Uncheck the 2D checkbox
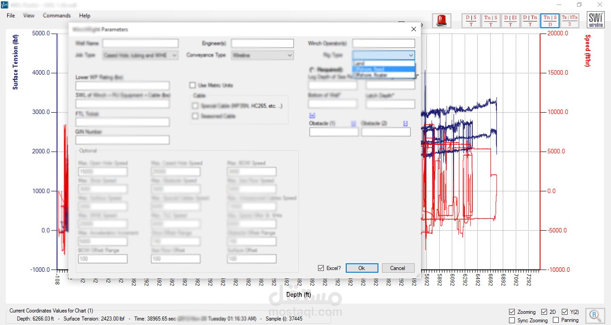The width and height of the screenshot is (611, 325). tap(544, 312)
